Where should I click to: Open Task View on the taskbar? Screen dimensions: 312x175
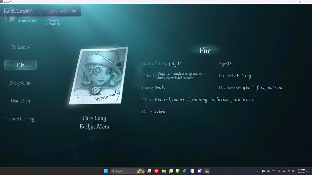(150, 171)
